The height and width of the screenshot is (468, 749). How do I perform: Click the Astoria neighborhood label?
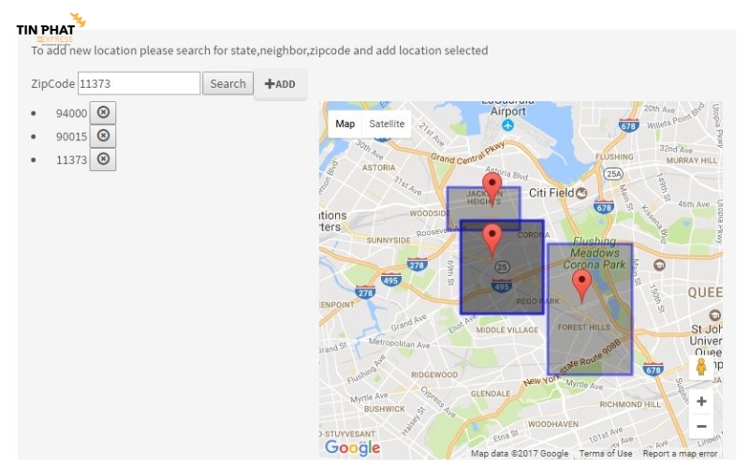click(x=379, y=168)
